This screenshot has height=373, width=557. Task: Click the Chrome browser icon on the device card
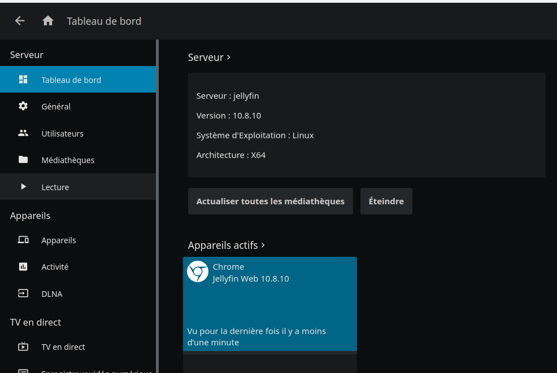198,271
